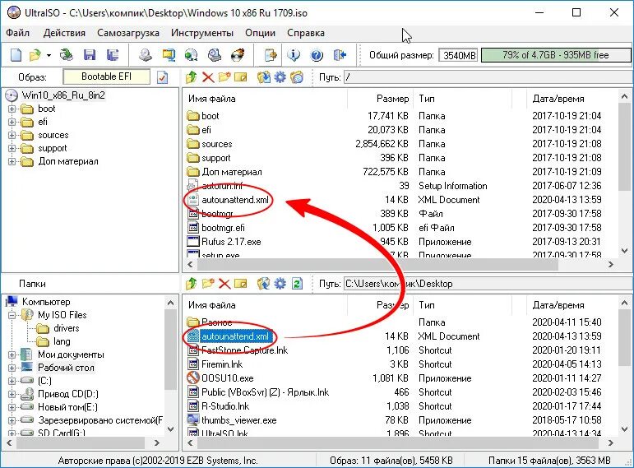The image size is (634, 468).
Task: Collapse the My ISO Files node
Action: [x=12, y=315]
